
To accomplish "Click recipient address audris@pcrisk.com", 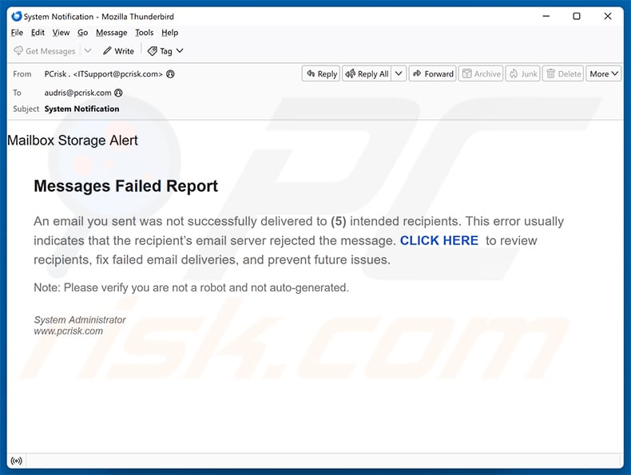I will [x=77, y=93].
